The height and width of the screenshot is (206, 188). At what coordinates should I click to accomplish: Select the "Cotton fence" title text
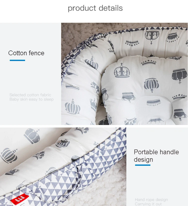click(x=26, y=53)
